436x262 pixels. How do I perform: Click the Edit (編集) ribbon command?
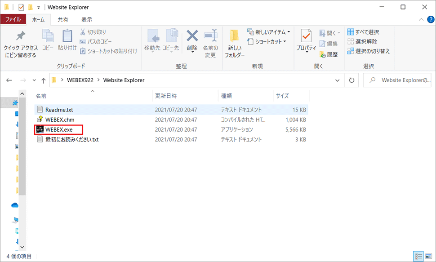[x=329, y=44]
